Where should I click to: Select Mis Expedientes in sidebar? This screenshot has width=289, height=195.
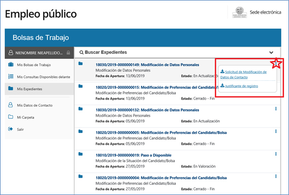39,89
